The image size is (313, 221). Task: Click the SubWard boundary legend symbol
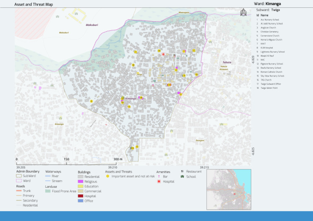pyautogui.click(x=18, y=176)
